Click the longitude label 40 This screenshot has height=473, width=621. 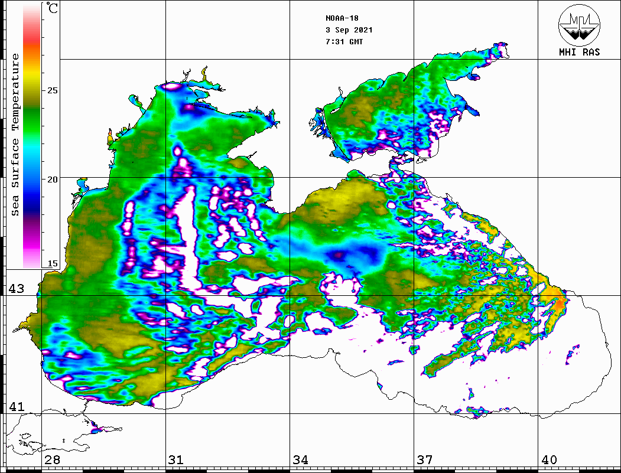click(x=549, y=459)
